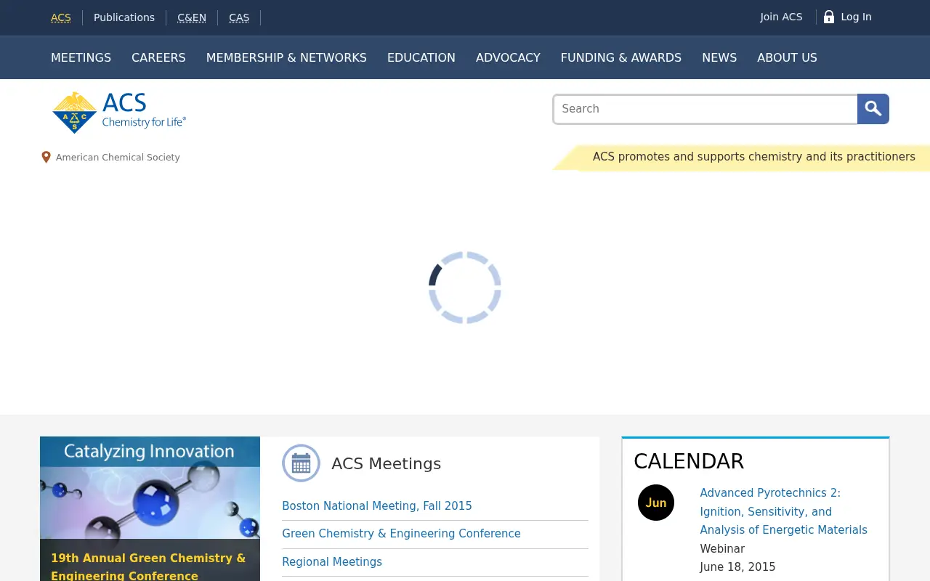Screen dimensions: 930x581
Task: Open the Advocacy menu
Action: [508, 57]
